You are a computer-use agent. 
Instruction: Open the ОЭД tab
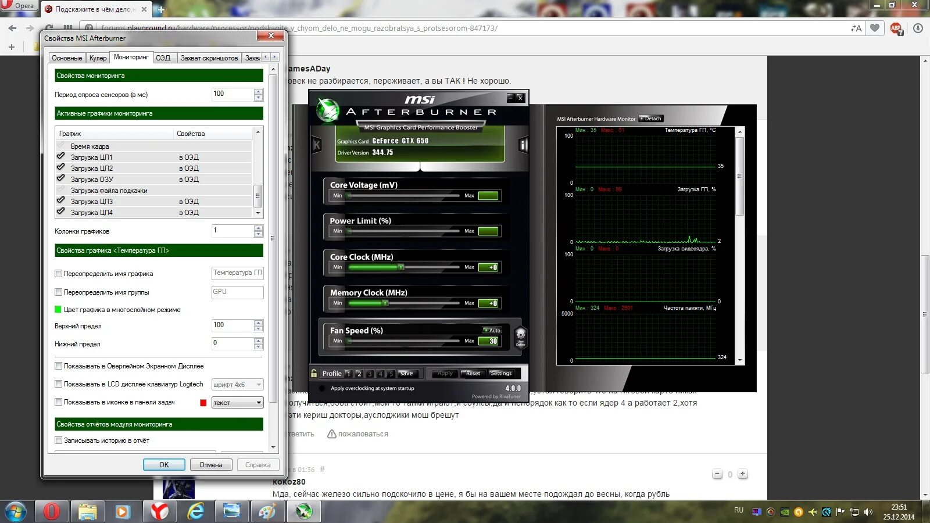click(x=163, y=58)
